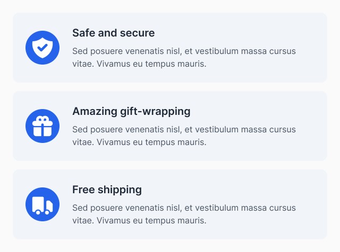Click "vitae. Vivamus" line under Free shipping
This screenshot has height=252, width=340.
click(139, 221)
